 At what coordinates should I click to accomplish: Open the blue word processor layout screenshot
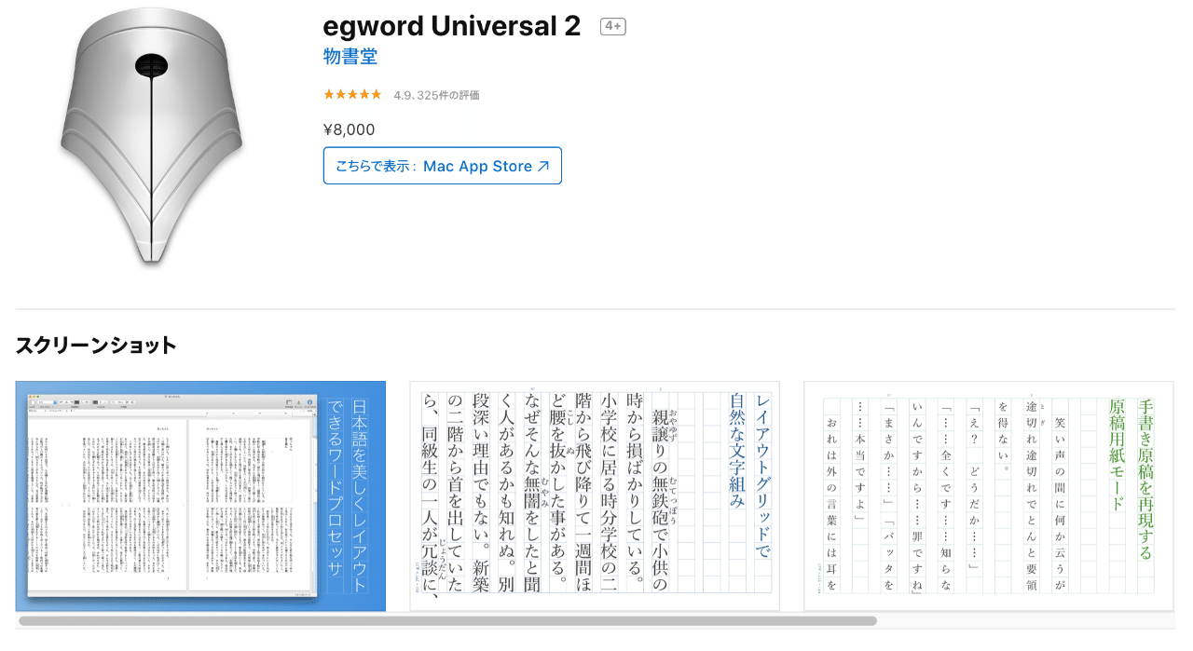[x=200, y=495]
